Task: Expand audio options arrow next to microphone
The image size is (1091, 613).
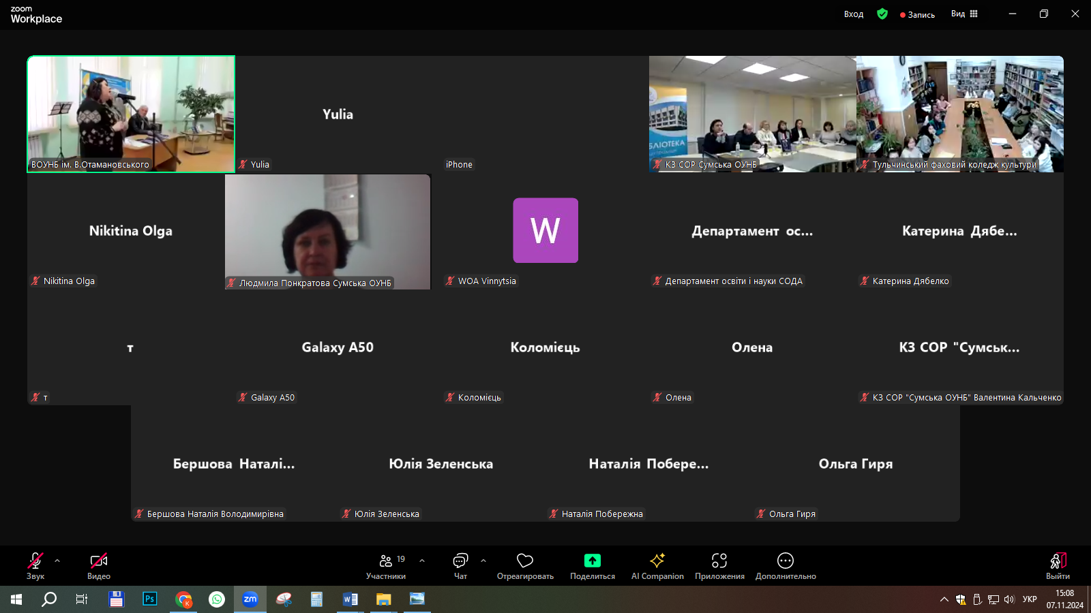Action: tap(57, 561)
